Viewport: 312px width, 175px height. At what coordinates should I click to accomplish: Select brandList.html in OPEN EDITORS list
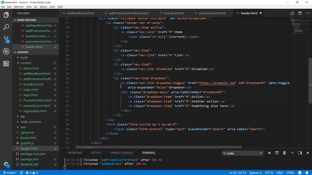(x=36, y=36)
